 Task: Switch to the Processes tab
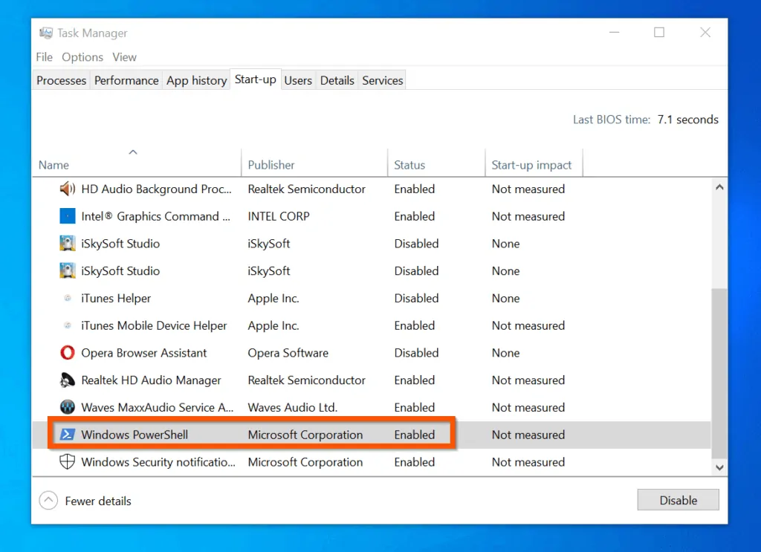pyautogui.click(x=61, y=80)
